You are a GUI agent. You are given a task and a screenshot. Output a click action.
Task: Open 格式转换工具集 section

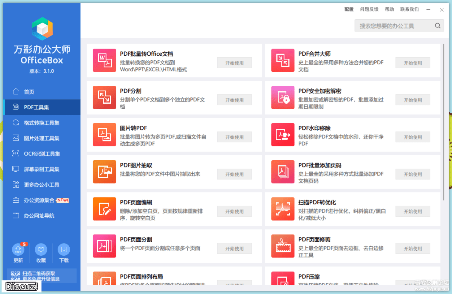click(x=42, y=123)
